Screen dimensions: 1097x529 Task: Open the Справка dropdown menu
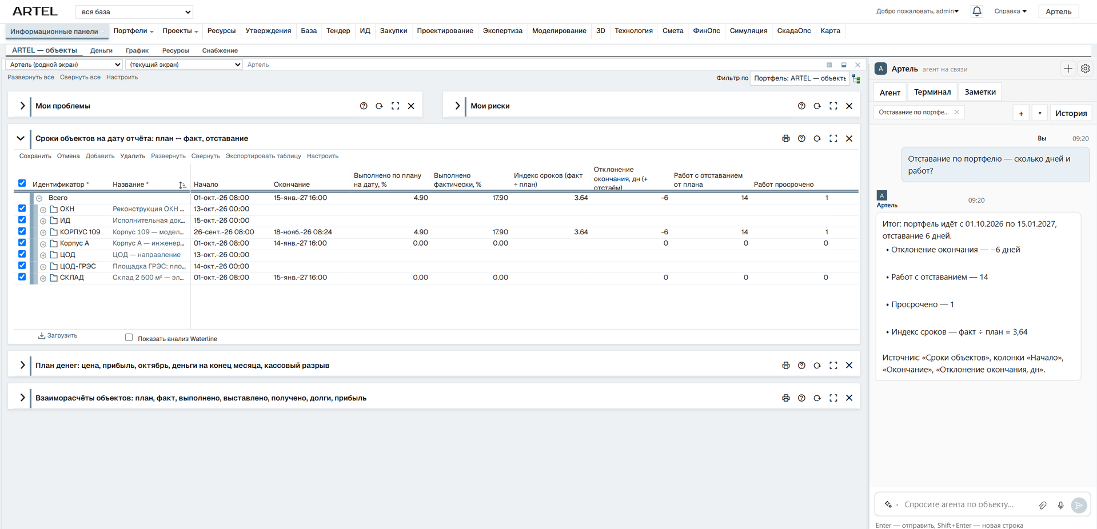1010,11
